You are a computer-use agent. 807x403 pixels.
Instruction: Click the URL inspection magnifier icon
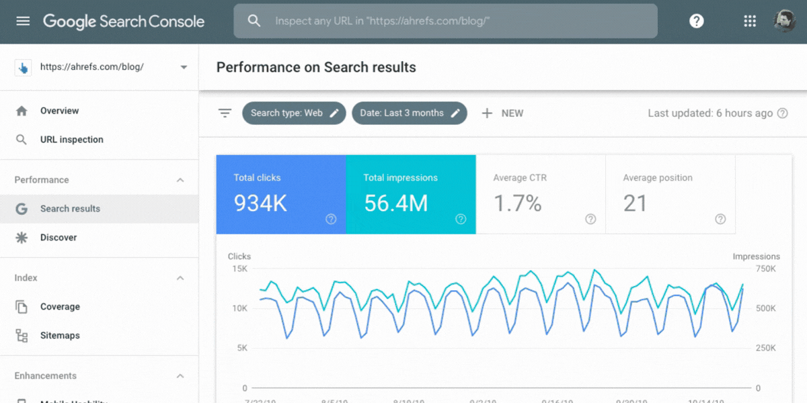click(x=22, y=140)
